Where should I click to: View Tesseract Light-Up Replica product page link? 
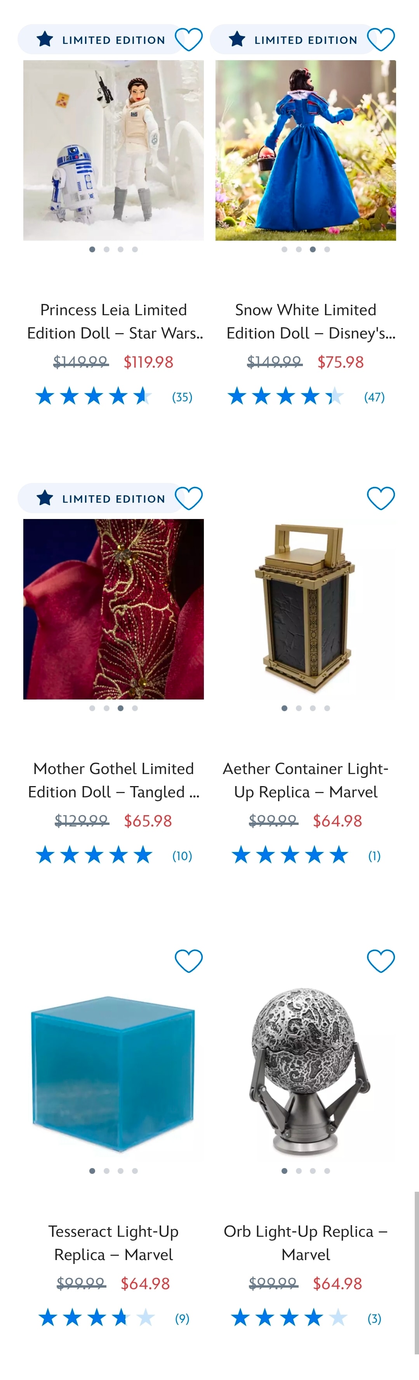[x=114, y=1243]
